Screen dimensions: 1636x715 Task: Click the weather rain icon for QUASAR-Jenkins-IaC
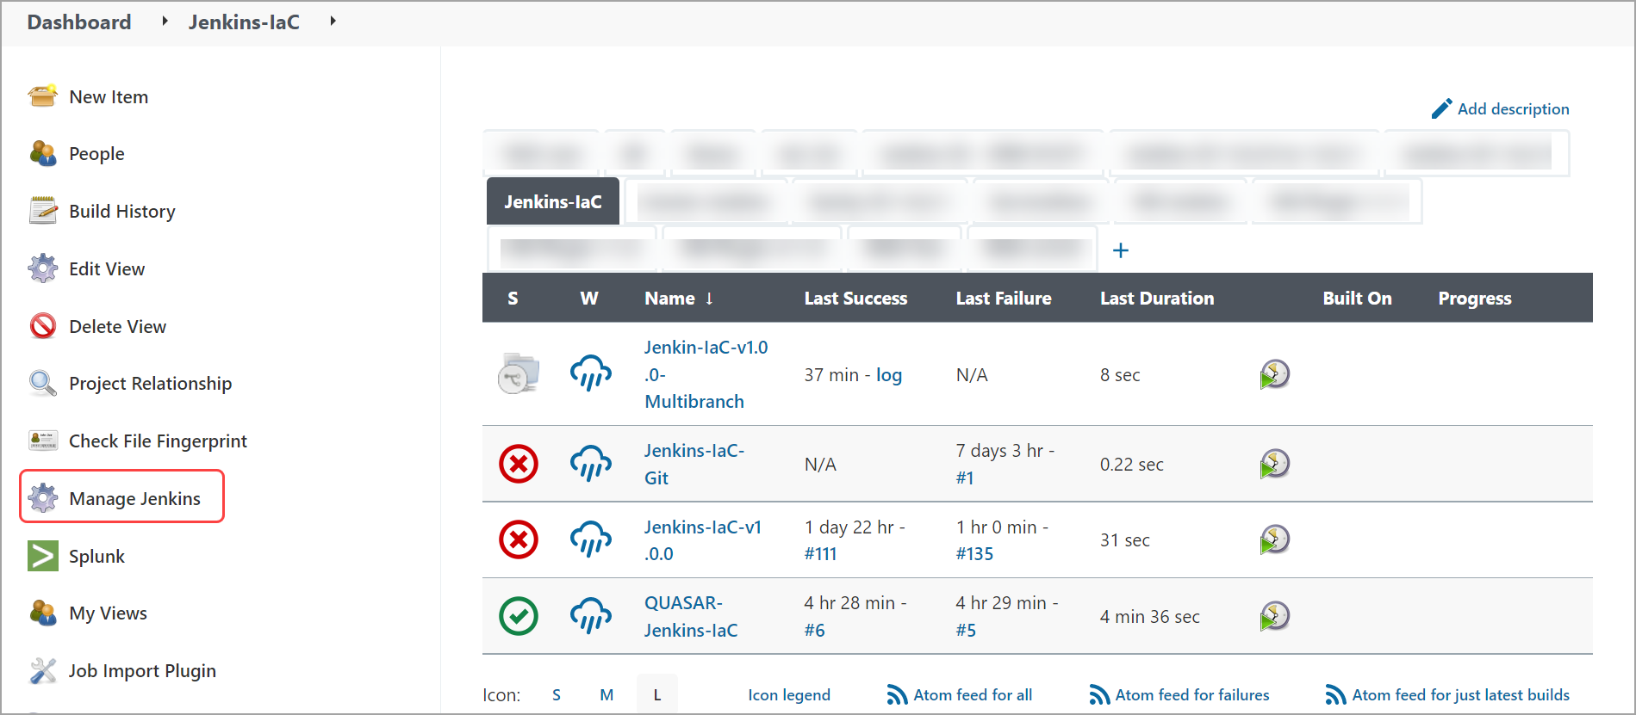[591, 616]
